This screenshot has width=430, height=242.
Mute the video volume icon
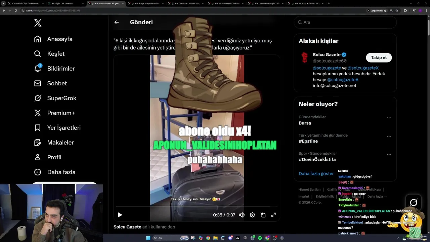[242, 215]
